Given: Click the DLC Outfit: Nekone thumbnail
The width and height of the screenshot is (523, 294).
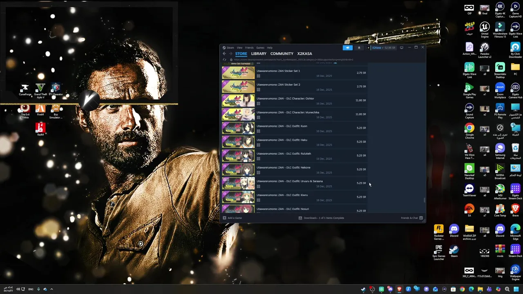Looking at the screenshot, I should click(238, 169).
